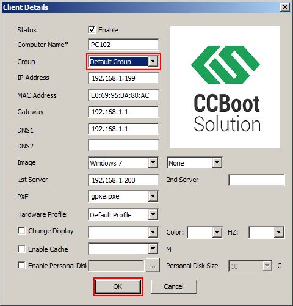Click the Cancel button
Image resolution: width=293 pixels, height=306 pixels.
tap(174, 286)
